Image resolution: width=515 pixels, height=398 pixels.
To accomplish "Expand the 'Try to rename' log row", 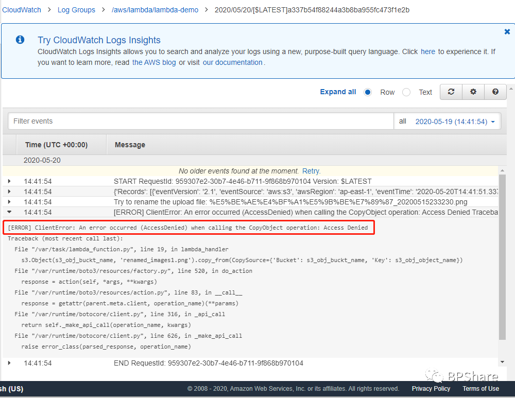I will 9,202.
